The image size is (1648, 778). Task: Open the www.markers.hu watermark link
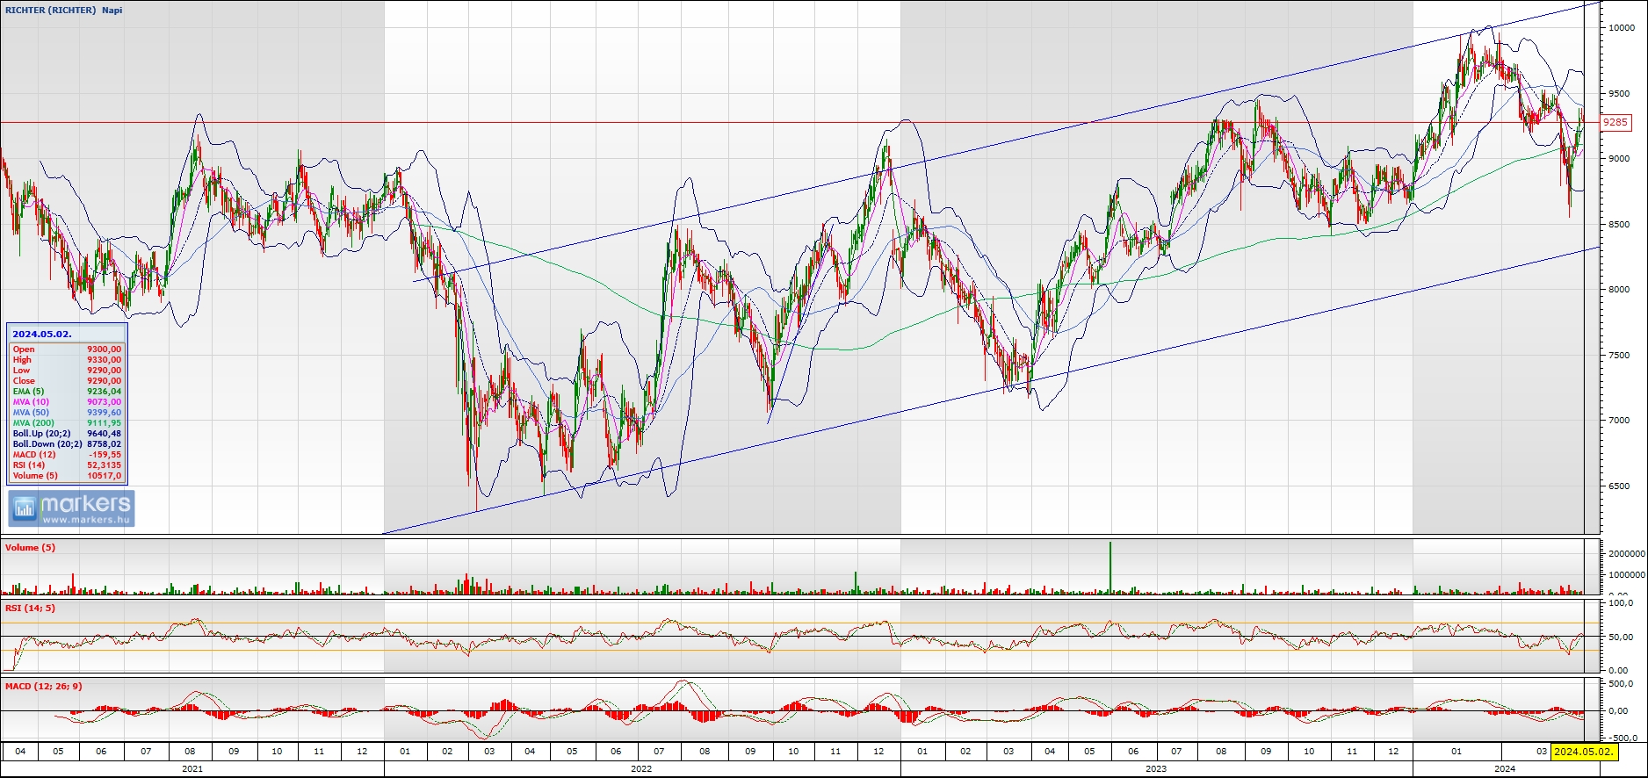coord(86,520)
